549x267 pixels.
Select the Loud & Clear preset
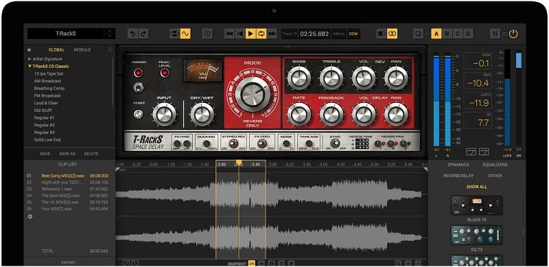46,103
